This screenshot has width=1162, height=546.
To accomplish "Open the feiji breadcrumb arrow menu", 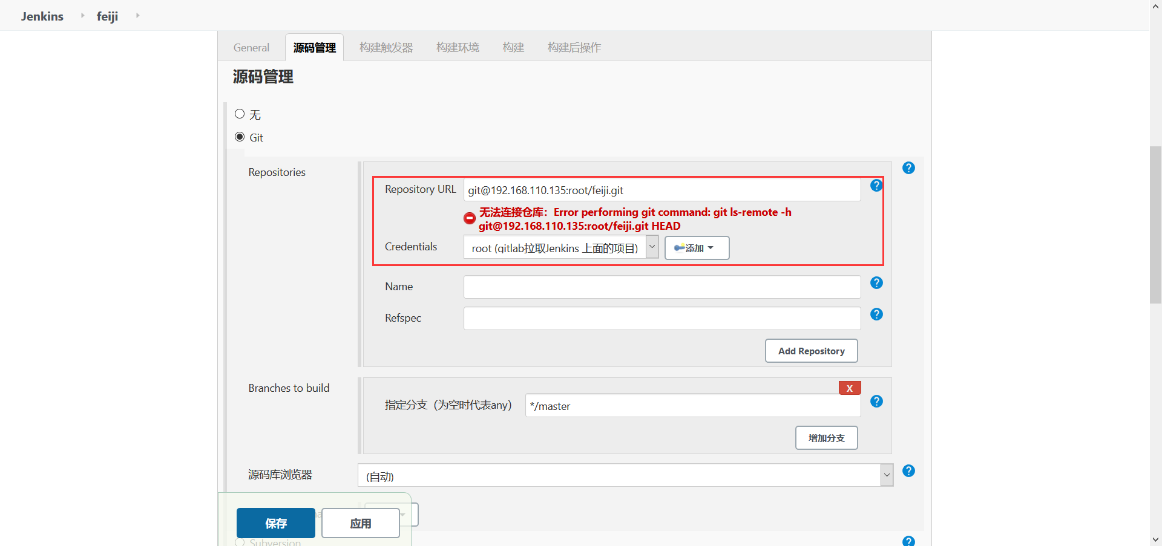I will pyautogui.click(x=138, y=16).
